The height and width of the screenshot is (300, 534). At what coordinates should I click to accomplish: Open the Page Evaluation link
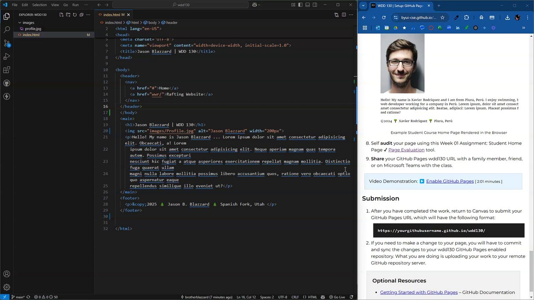click(406, 150)
